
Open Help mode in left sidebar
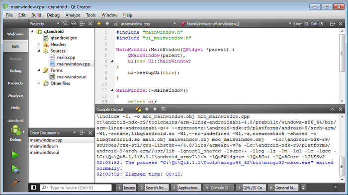tap(15, 108)
